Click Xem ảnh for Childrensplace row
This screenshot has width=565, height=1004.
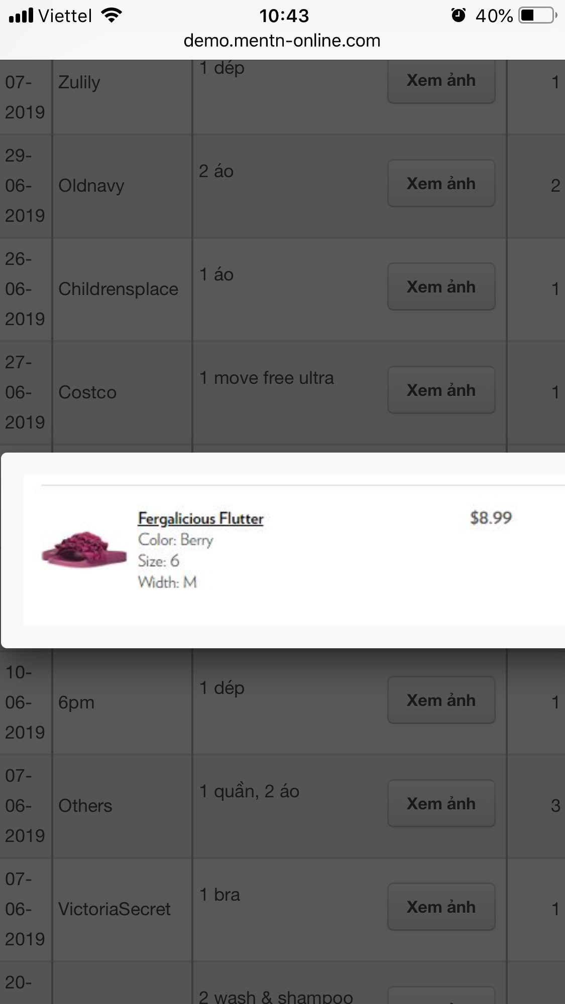tap(441, 287)
